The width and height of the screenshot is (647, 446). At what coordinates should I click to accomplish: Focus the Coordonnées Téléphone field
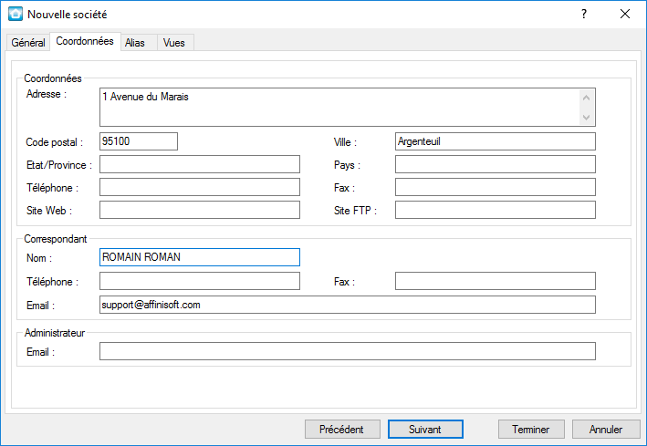pyautogui.click(x=200, y=187)
